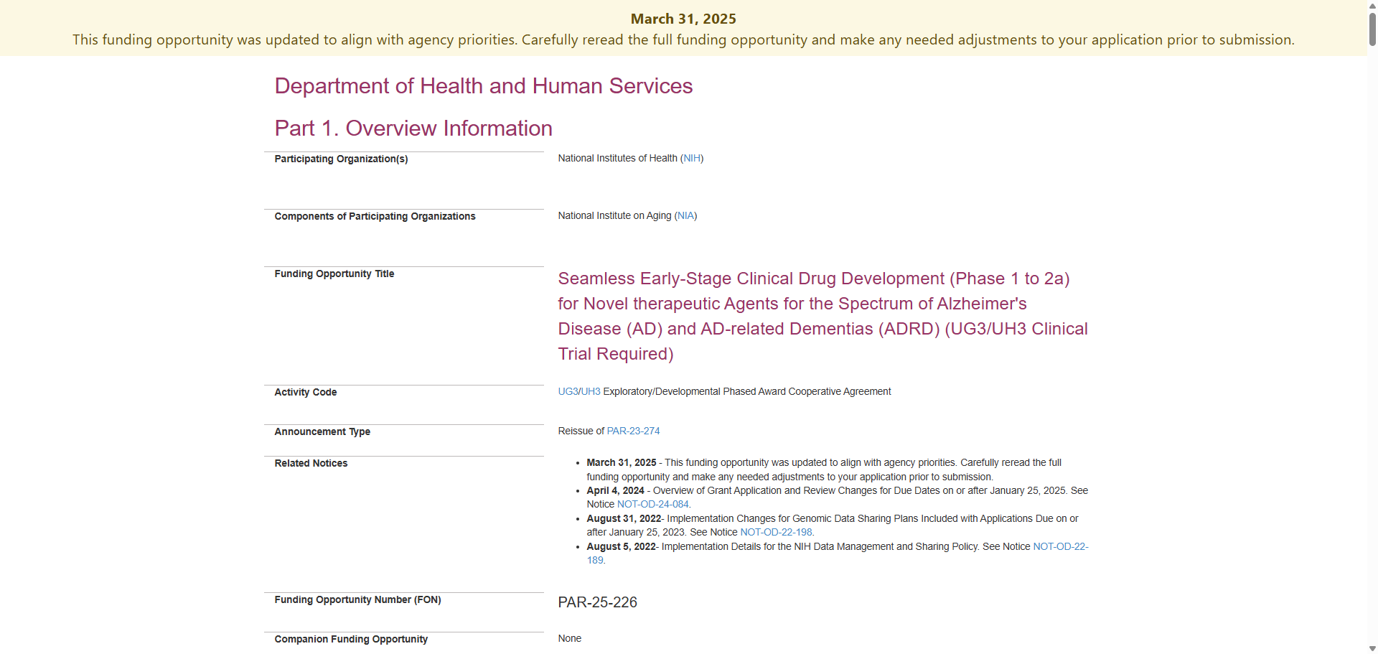
Task: Click 'Exploratory/Developmental Phased Award Cooperative Agreement' text
Action: coord(747,391)
